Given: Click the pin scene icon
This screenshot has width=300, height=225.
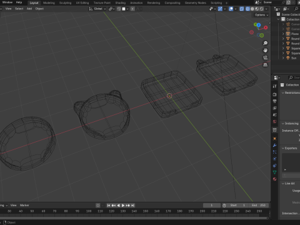Looking at the screenshot, I should click(x=283, y=2).
